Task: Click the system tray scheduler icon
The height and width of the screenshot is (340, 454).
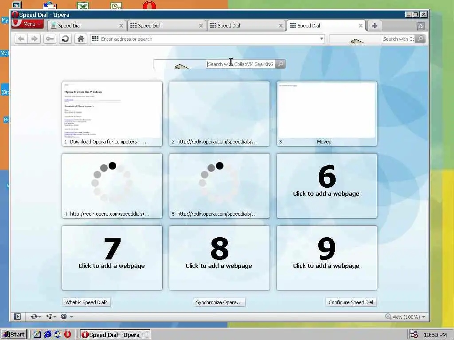Action: [x=414, y=335]
